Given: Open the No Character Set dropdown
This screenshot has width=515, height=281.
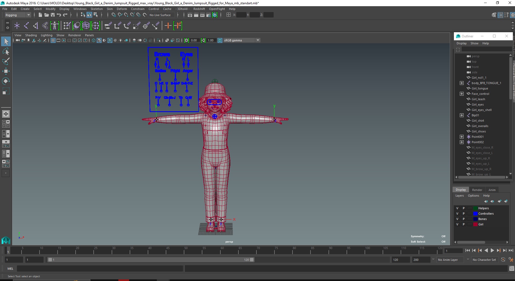Looking at the screenshot, I should (x=484, y=260).
